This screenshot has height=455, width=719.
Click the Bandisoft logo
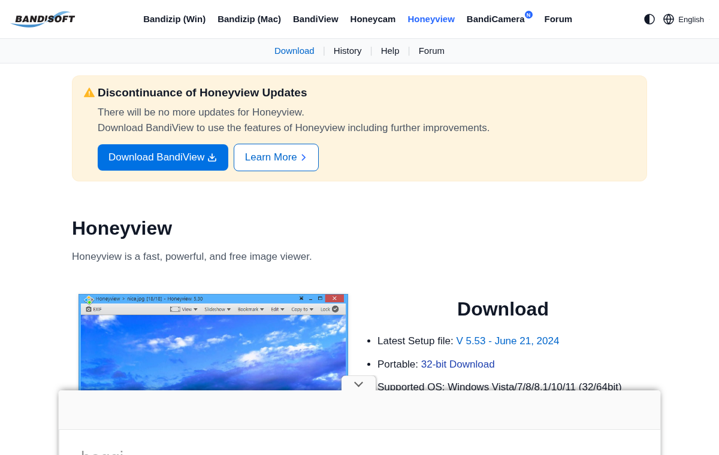(43, 19)
